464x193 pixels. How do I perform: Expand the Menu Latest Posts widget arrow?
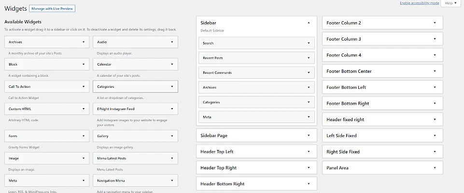click(x=172, y=158)
